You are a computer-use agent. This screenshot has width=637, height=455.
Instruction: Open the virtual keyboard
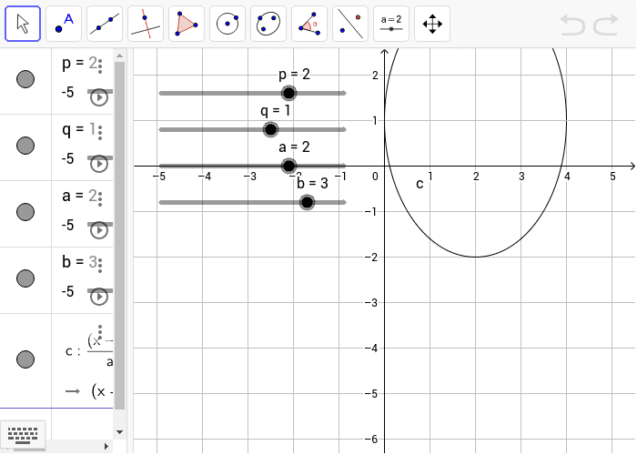(x=23, y=435)
